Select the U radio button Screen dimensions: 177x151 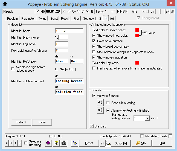pos(87,11)
